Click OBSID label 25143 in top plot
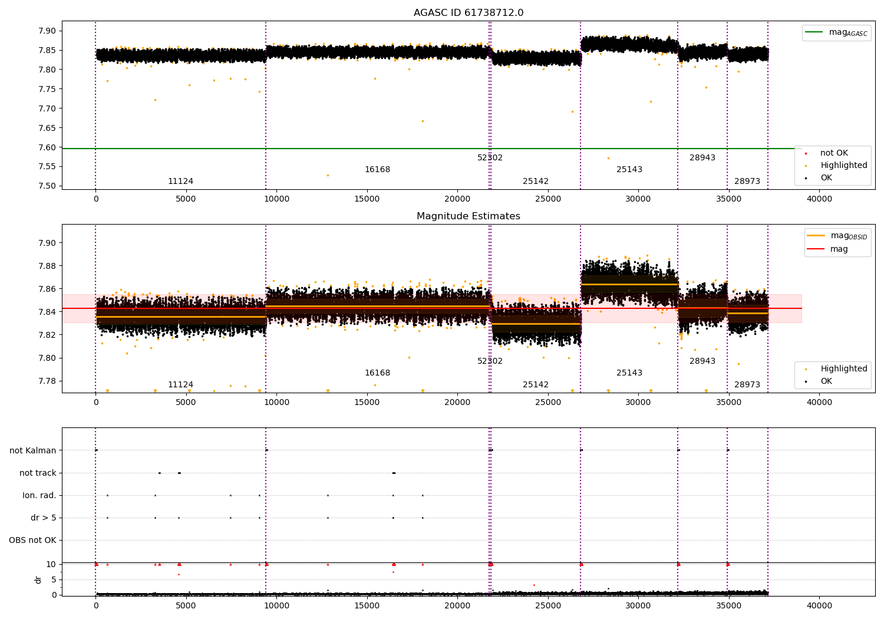Viewport: 884px width, 619px height. pos(629,170)
